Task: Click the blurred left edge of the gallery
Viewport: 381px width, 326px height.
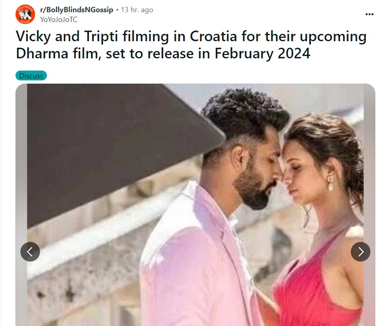Action: point(21,170)
